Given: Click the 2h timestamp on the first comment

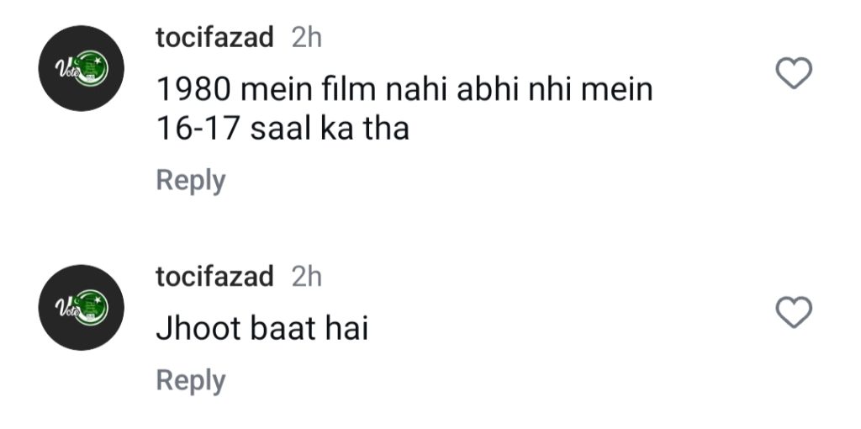Looking at the screenshot, I should [306, 38].
